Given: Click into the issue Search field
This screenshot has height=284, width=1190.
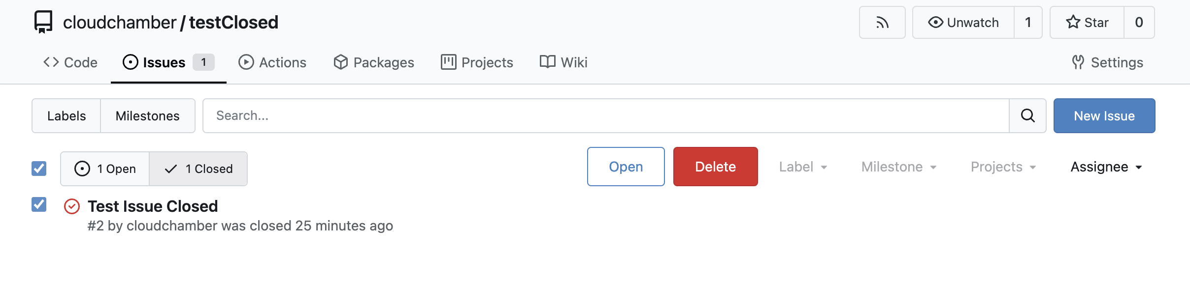Looking at the screenshot, I should pos(606,116).
